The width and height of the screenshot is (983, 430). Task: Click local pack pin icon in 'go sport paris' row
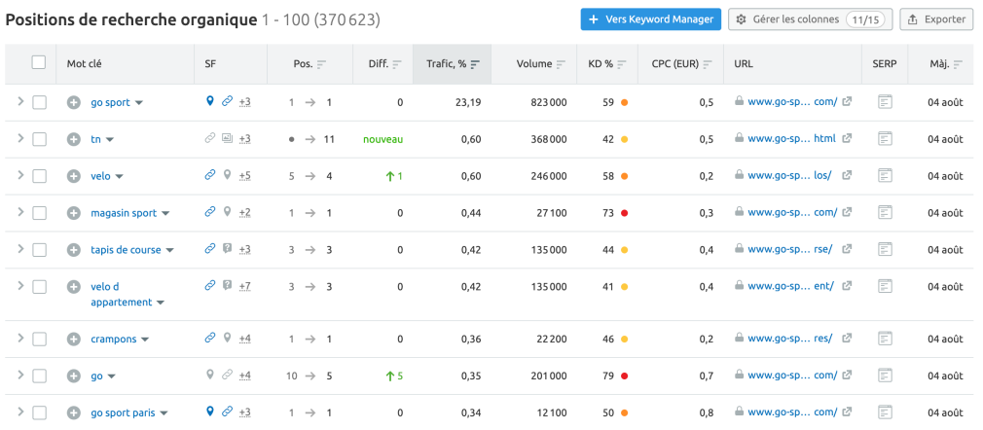tap(210, 412)
